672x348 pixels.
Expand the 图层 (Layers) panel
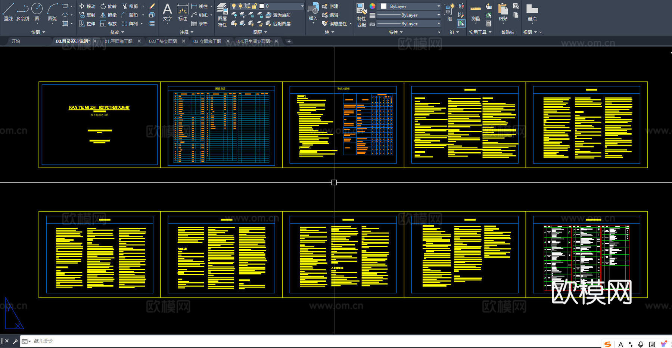(260, 32)
